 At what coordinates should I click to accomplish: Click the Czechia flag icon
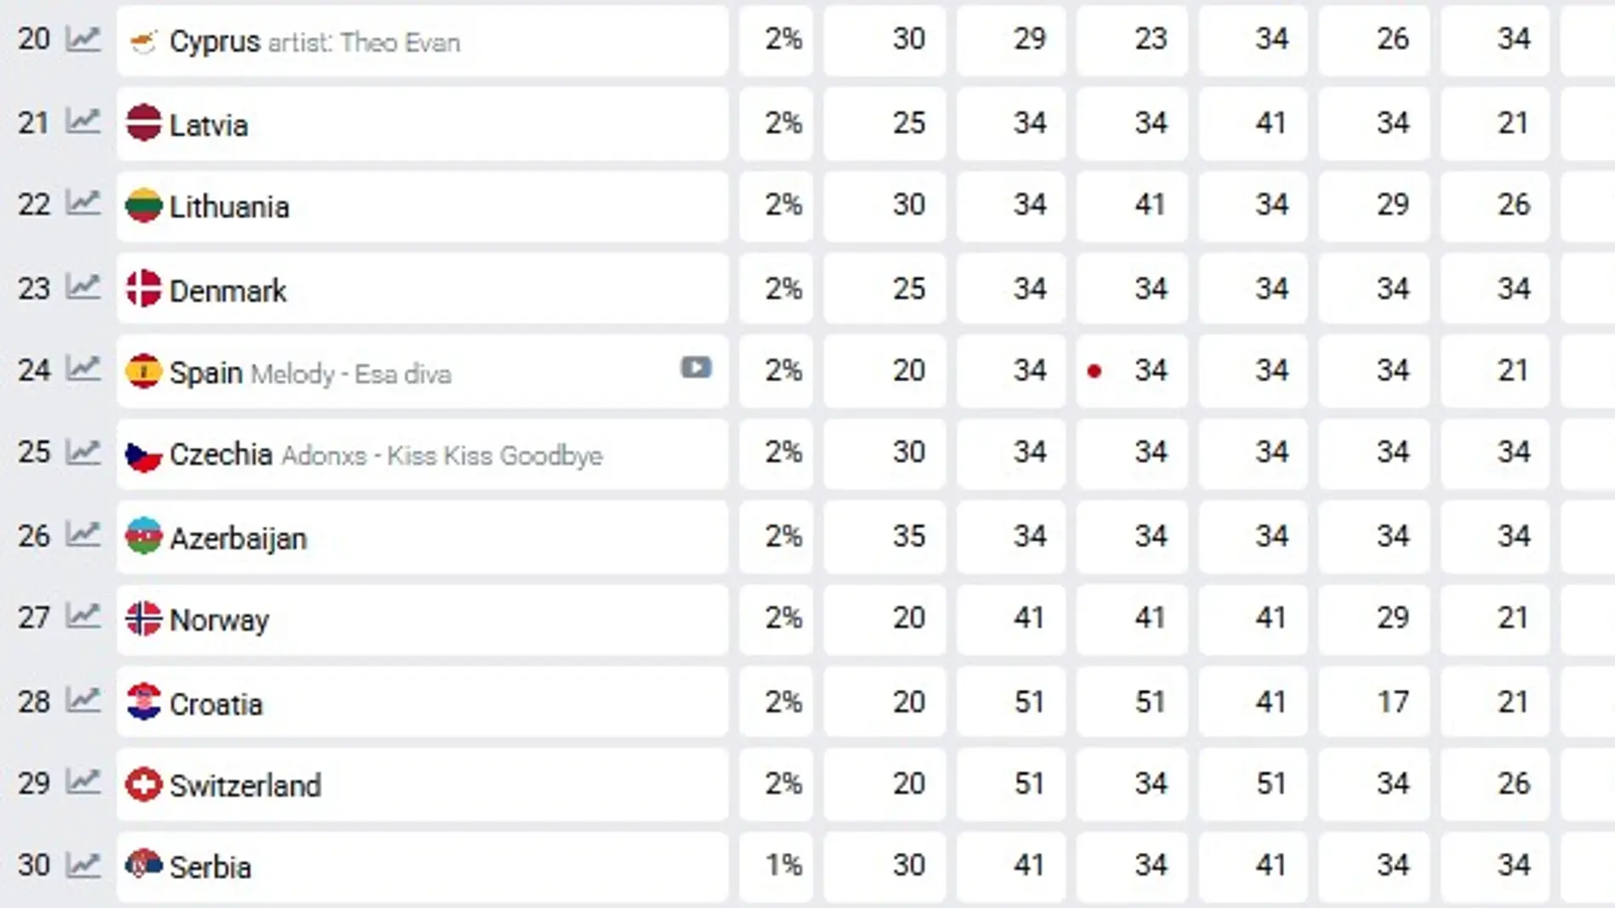point(144,454)
